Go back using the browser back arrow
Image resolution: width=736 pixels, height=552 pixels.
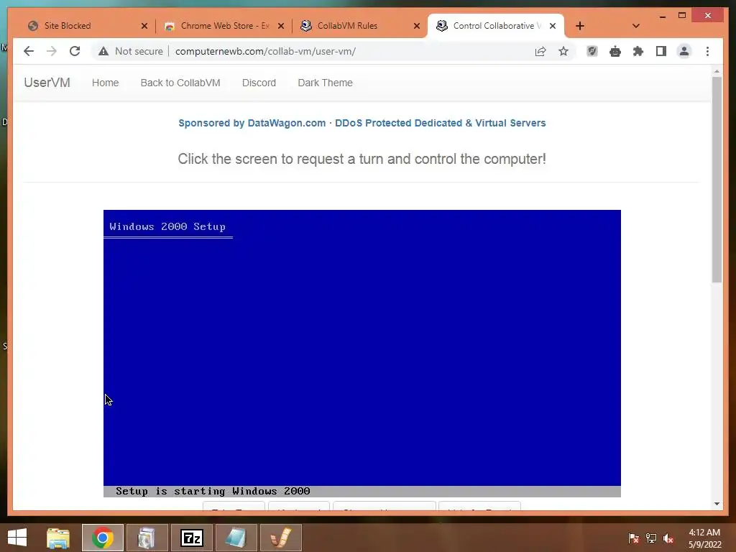coord(29,51)
